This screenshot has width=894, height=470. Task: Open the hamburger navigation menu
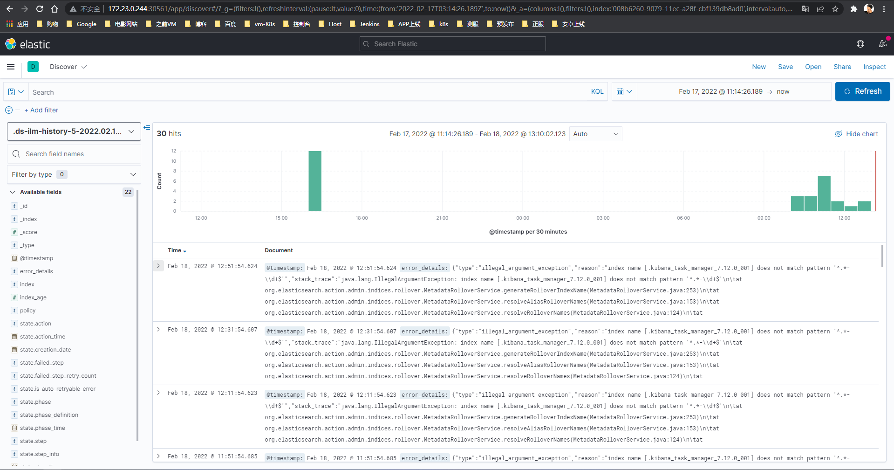(x=11, y=67)
